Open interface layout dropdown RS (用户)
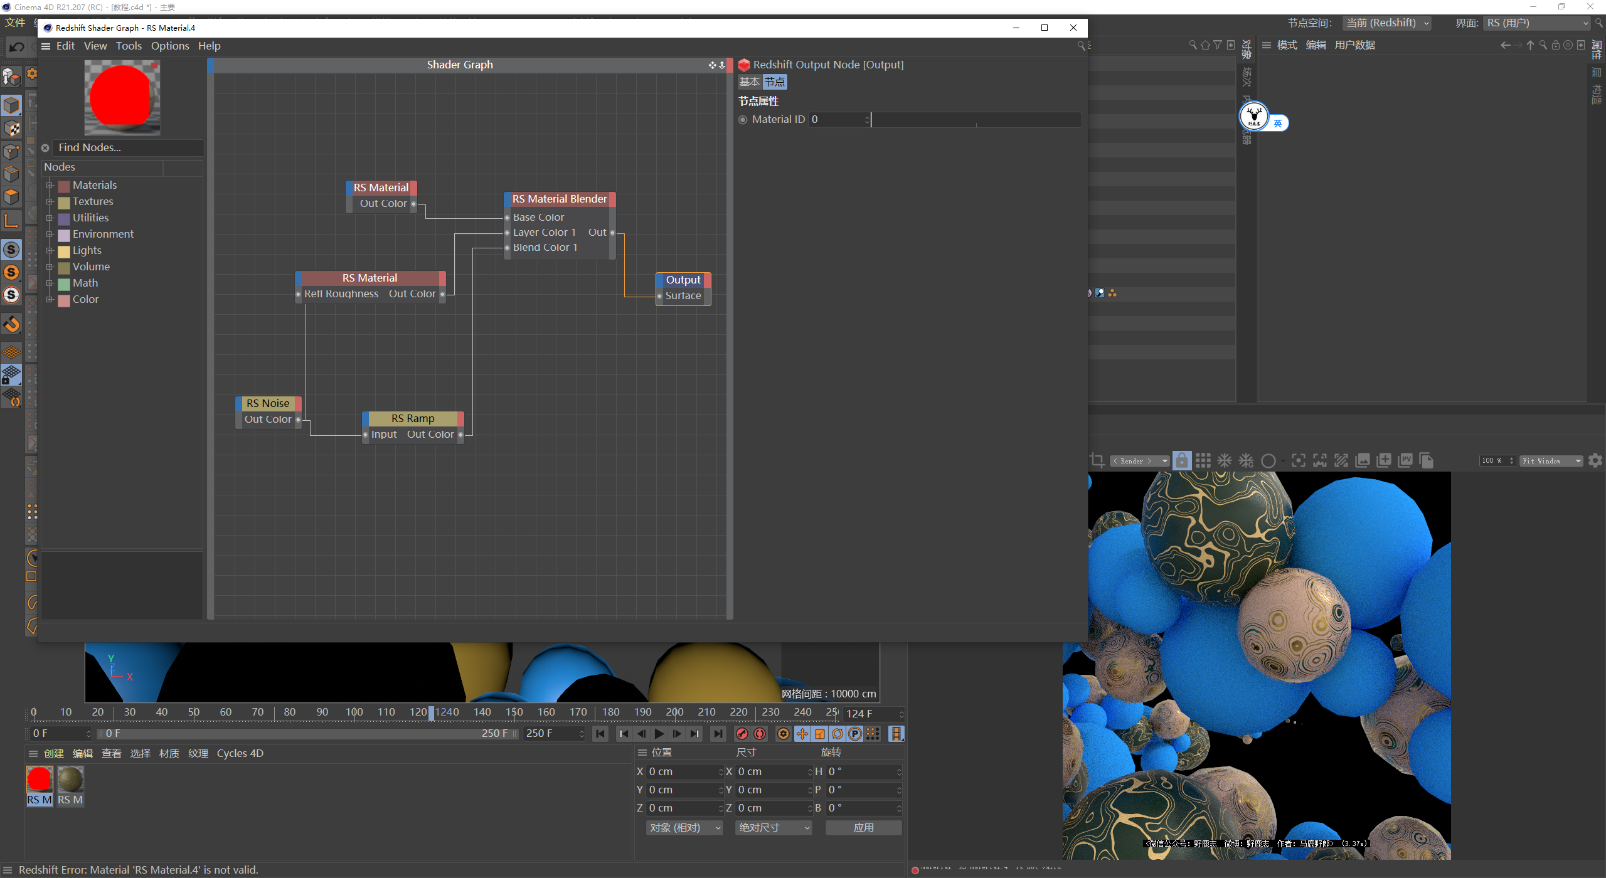Screen dimensions: 1606x878 1537,23
